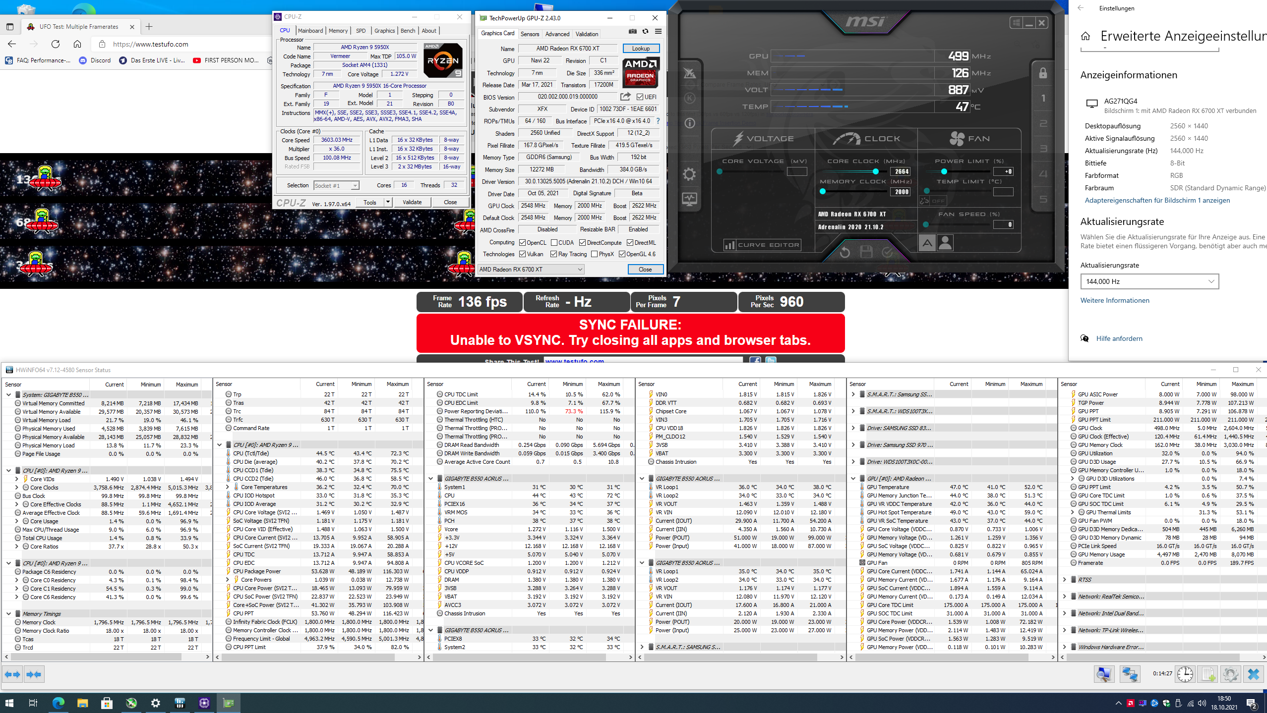Open Adaptereigenschaften für Bildschirm 1 link

coord(1157,200)
